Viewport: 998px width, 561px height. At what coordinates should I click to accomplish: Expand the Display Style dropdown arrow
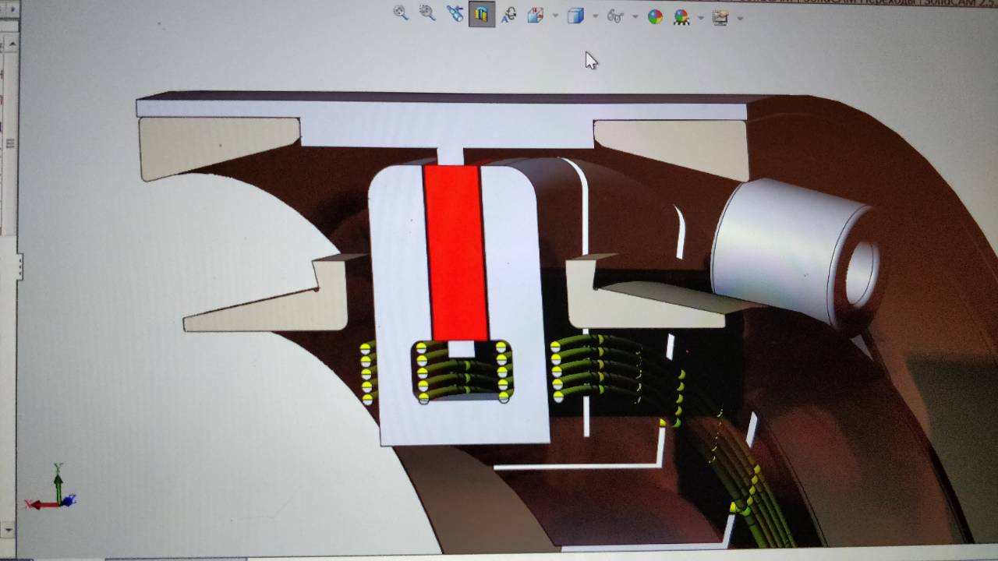pyautogui.click(x=595, y=16)
